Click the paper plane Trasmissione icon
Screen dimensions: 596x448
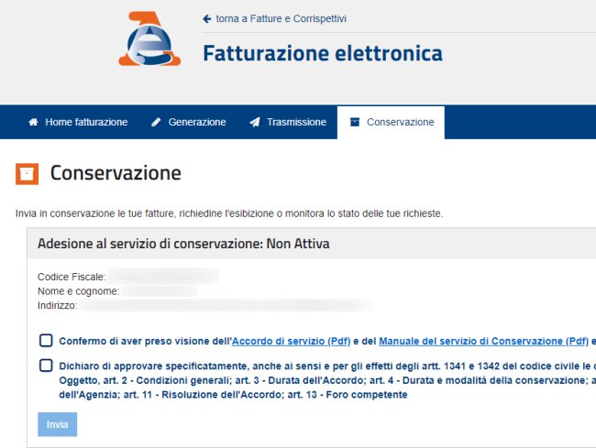(x=255, y=122)
